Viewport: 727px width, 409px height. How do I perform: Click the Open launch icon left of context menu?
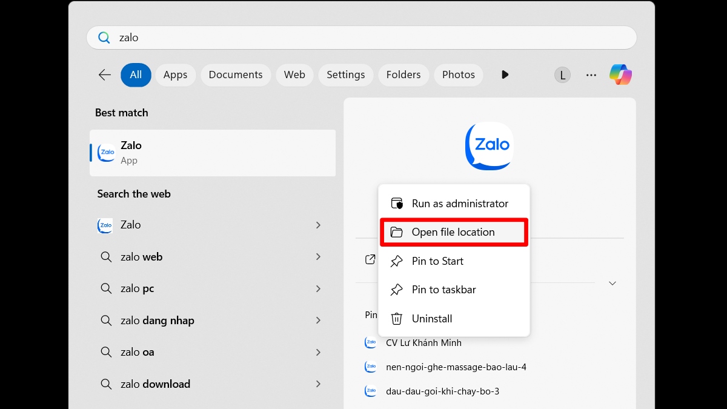(x=370, y=260)
